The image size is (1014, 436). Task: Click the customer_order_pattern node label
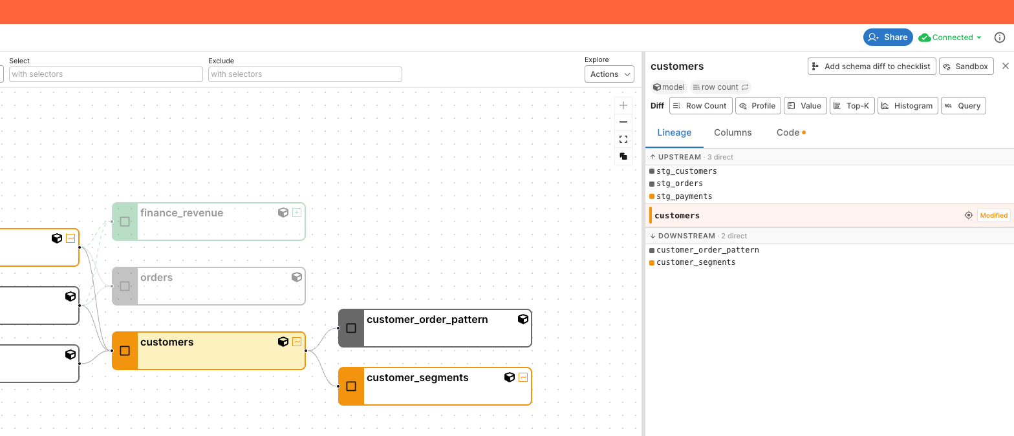pyautogui.click(x=427, y=320)
